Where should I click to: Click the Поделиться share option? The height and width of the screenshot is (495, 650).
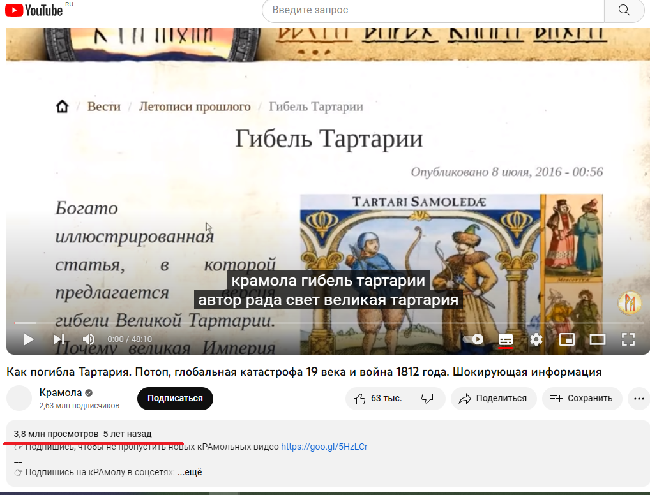(x=493, y=398)
